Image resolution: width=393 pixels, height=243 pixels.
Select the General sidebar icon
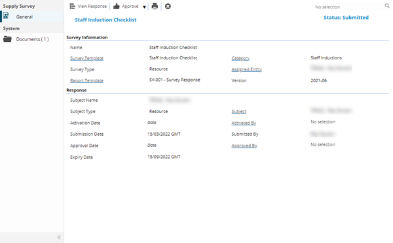tap(6, 16)
